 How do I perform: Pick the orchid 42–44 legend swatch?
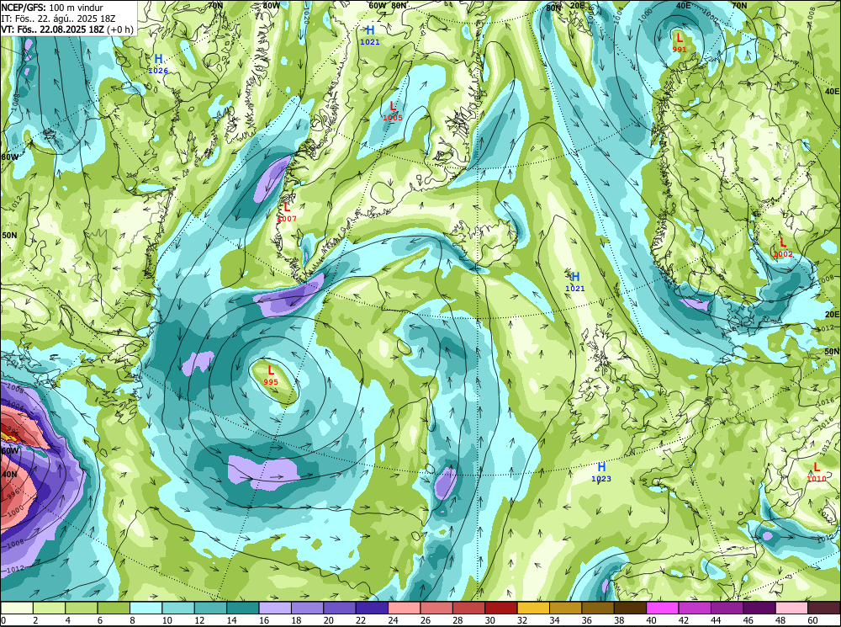[694, 608]
